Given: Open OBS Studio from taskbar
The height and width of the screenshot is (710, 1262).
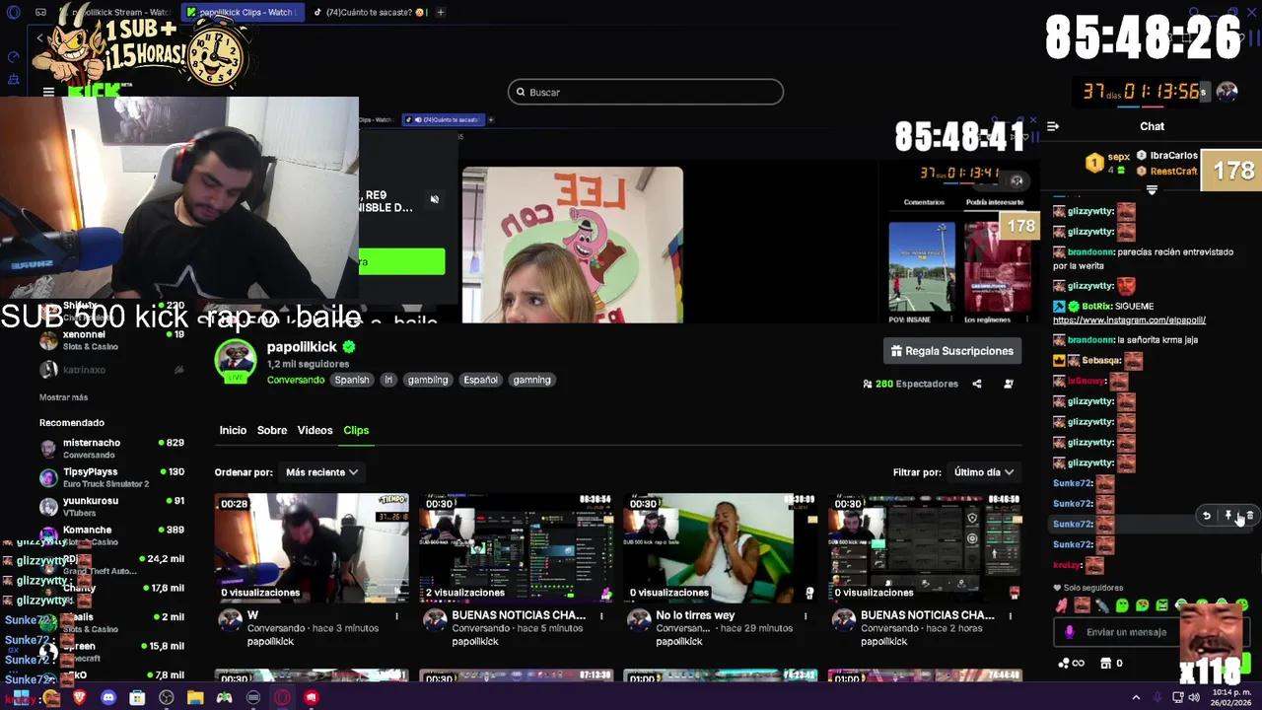Looking at the screenshot, I should [166, 698].
